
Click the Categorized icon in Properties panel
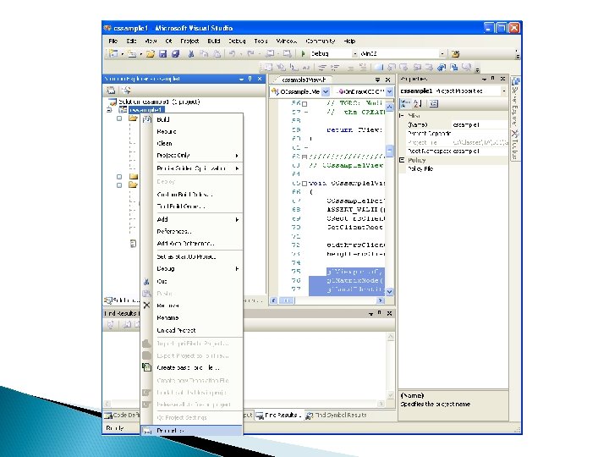pyautogui.click(x=405, y=103)
